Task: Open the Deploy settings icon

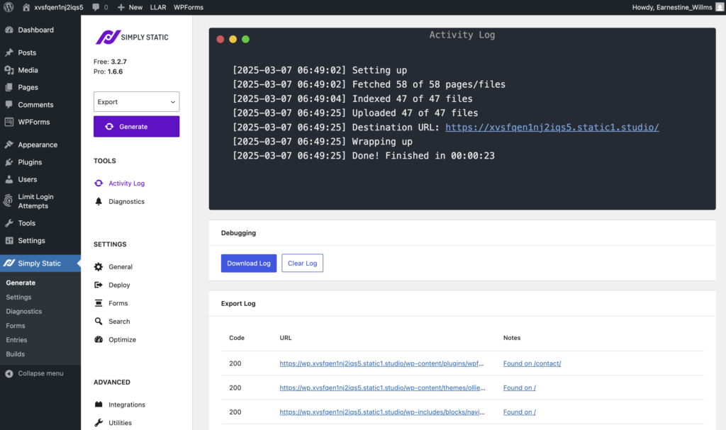Action: click(x=99, y=285)
